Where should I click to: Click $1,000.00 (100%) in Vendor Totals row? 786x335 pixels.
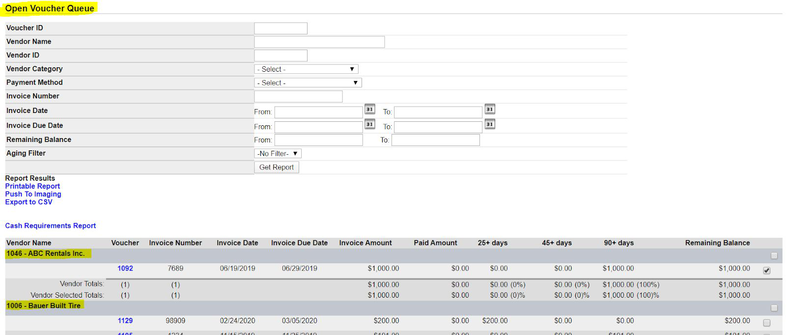631,284
